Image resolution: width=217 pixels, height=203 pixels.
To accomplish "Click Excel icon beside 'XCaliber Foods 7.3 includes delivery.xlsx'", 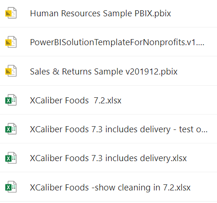I will coord(11,158).
